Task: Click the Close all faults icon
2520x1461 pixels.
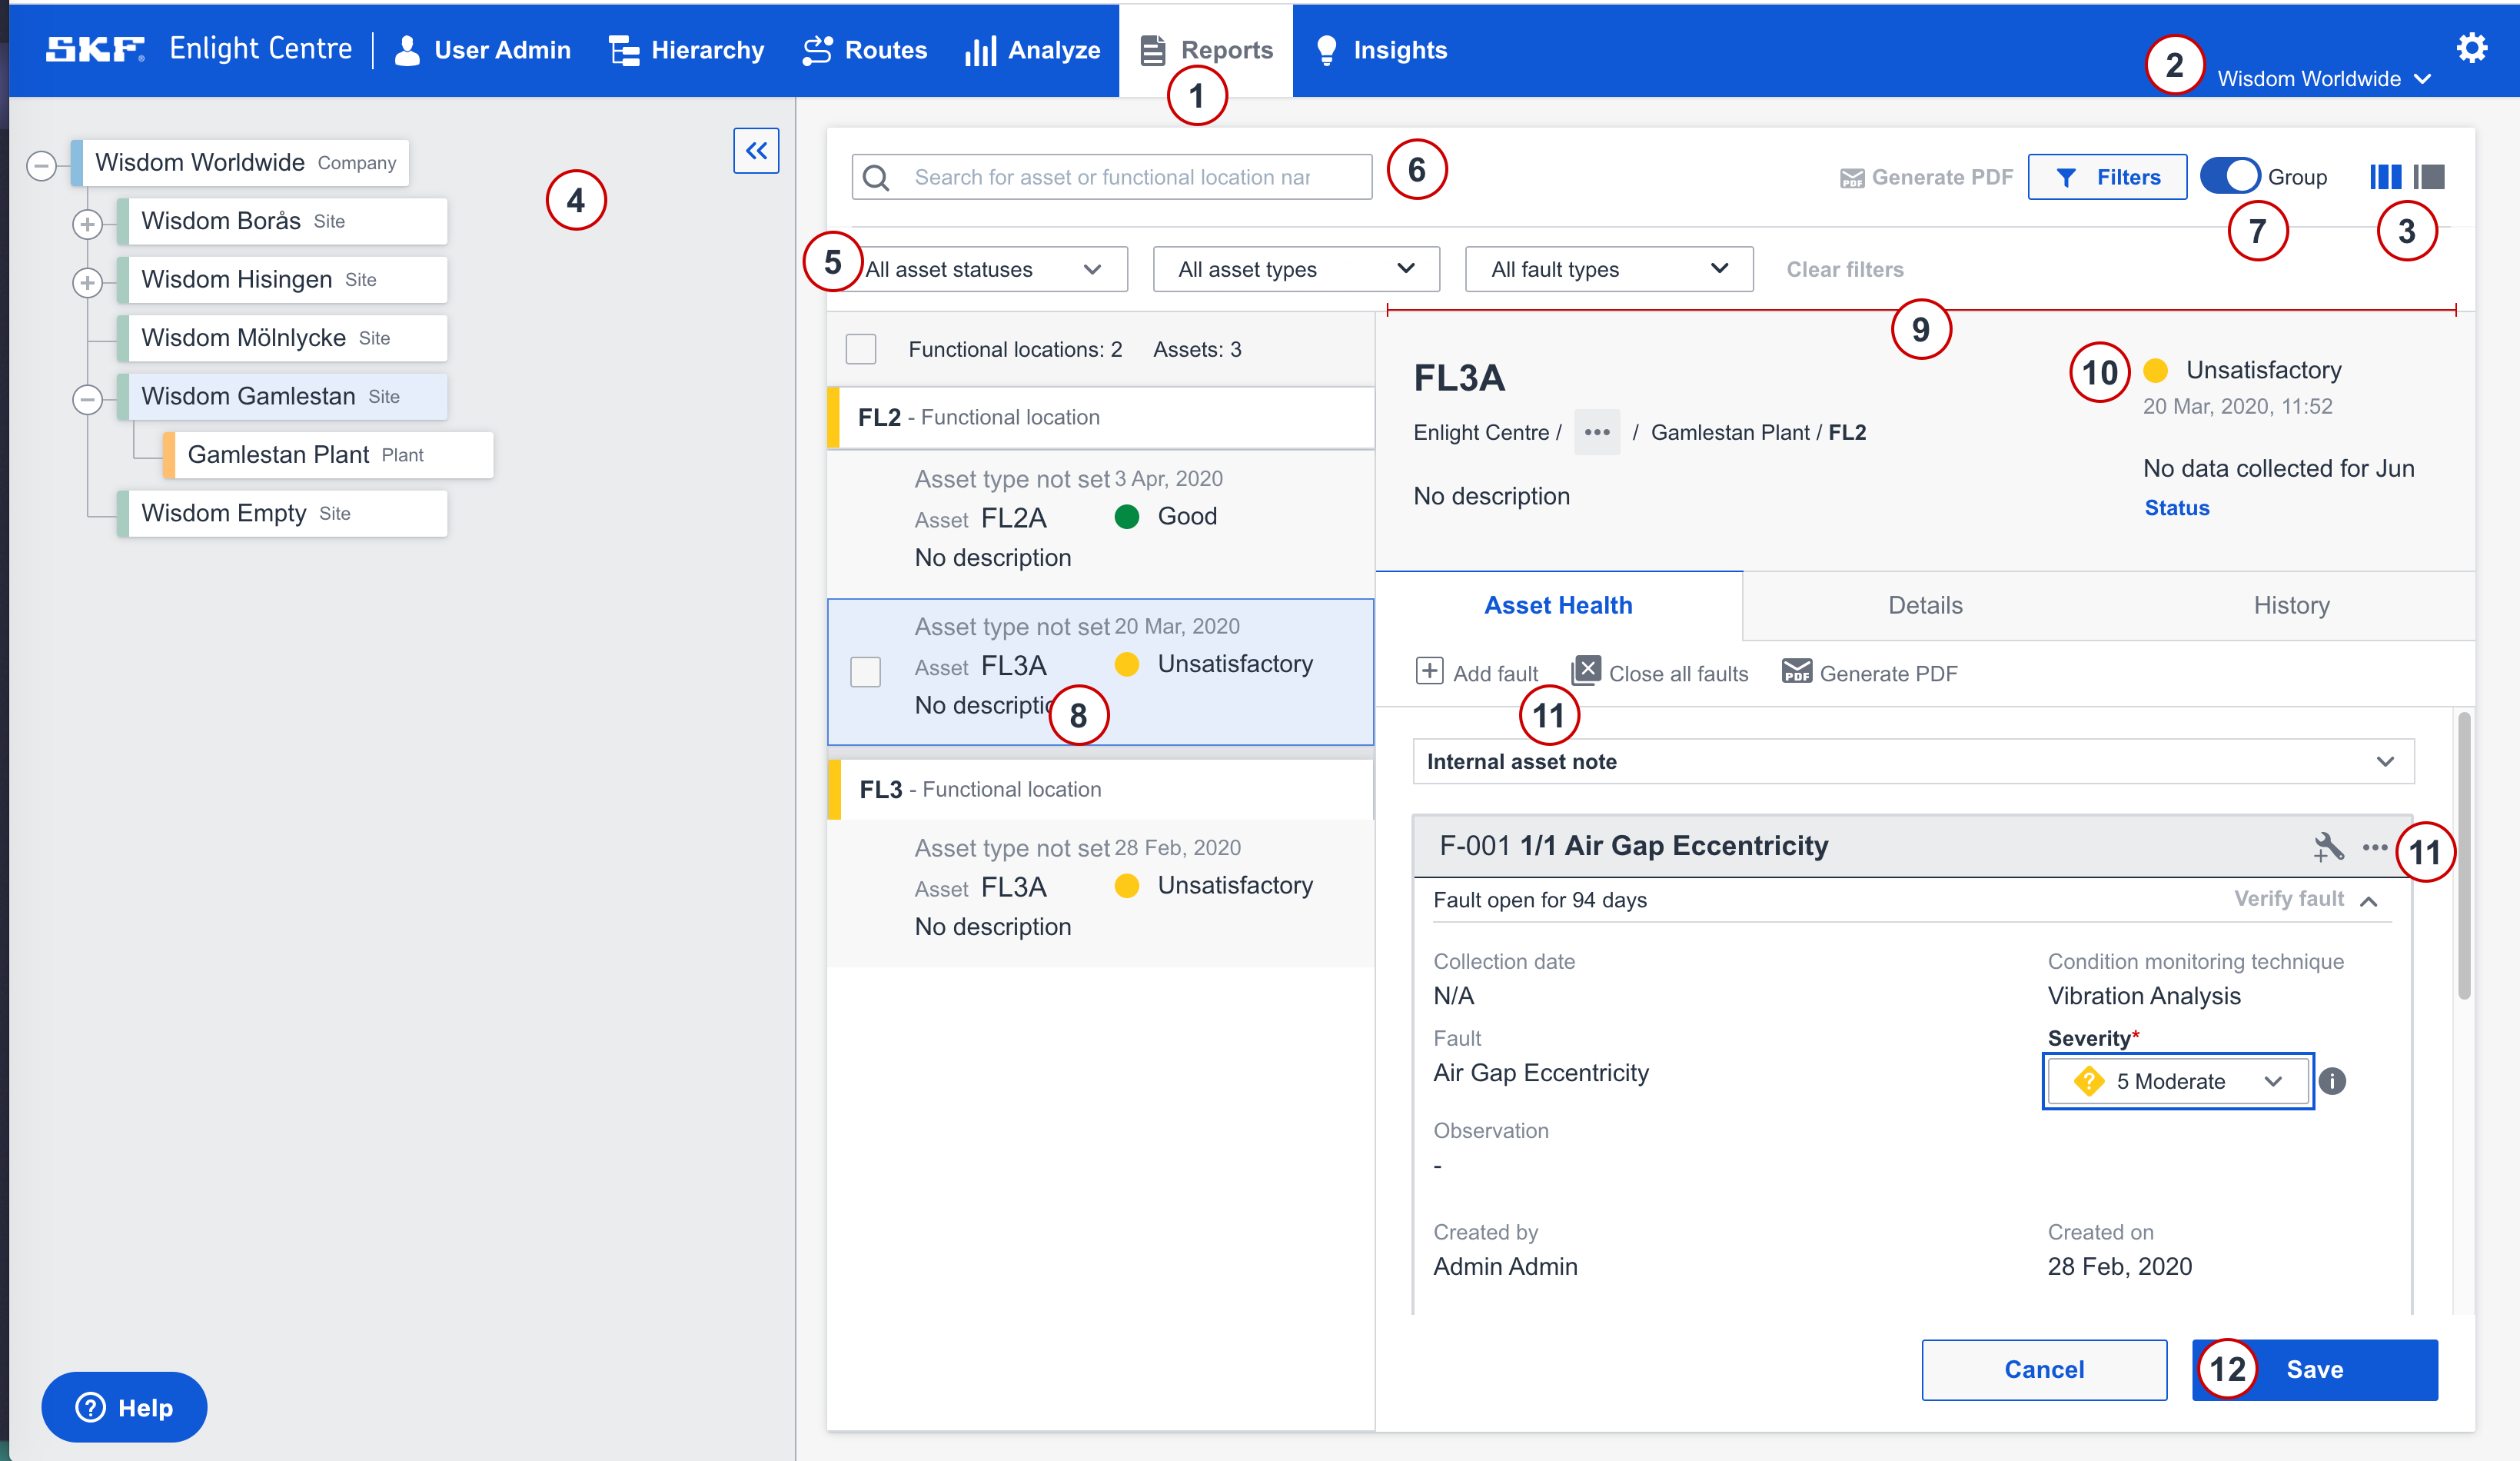Action: pos(1586,670)
